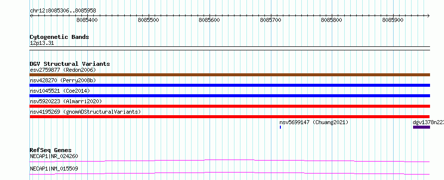Click the nsv5699147 (Chuang2021) variant label
This screenshot has width=444, height=180.
pyautogui.click(x=314, y=122)
